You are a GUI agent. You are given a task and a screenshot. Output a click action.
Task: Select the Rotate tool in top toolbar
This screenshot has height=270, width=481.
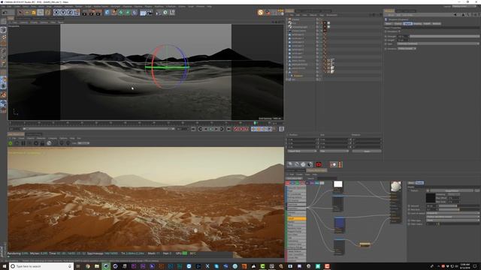pyautogui.click(x=41, y=13)
